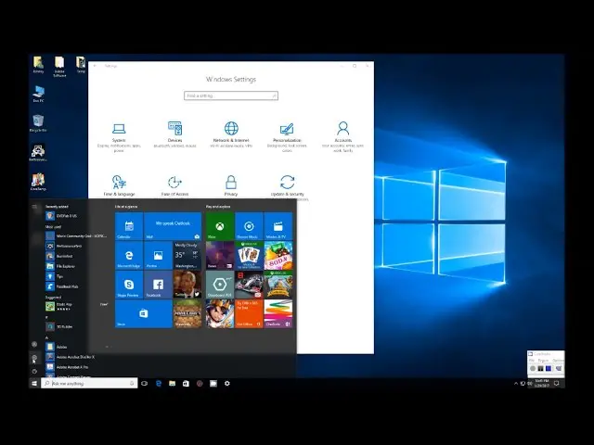Click the Power button in Start menu
The height and width of the screenshot is (445, 594).
34,369
